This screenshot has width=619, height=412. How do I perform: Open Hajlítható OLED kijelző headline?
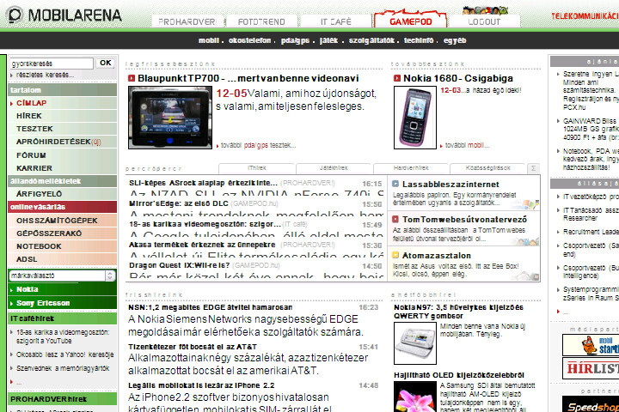pos(459,375)
